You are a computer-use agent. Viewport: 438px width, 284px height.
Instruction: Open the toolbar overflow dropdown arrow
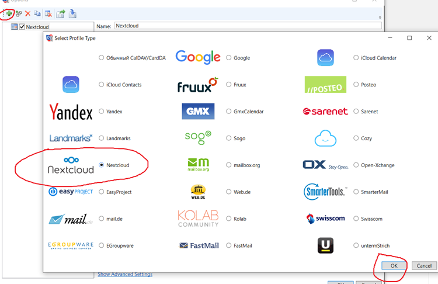tap(380, 18)
